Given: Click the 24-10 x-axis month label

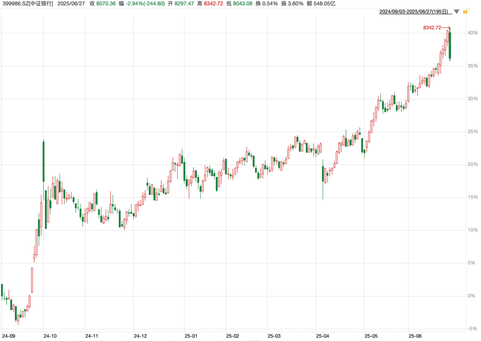Looking at the screenshot, I should (50, 336).
